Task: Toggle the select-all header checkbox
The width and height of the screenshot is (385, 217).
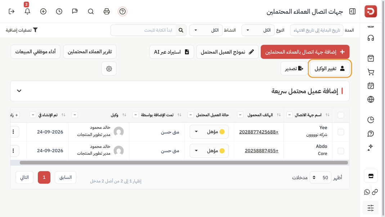Action: (x=341, y=115)
